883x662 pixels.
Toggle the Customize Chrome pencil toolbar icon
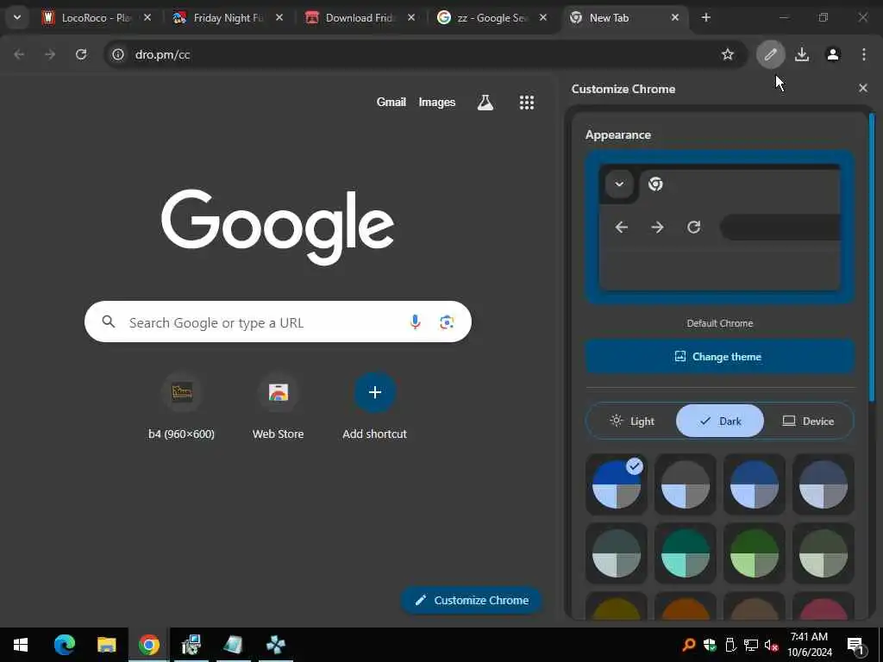770,54
